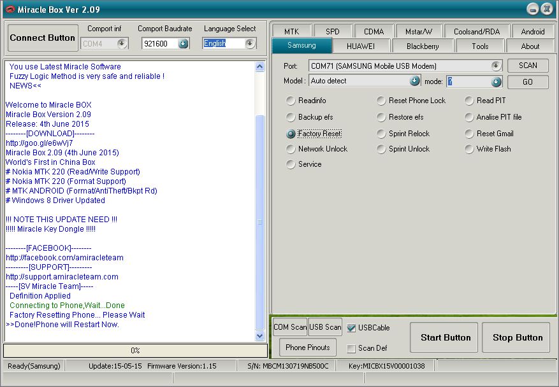Viewport: 559px width, 387px height.
Task: Switch to the MTK tab
Action: coord(292,31)
